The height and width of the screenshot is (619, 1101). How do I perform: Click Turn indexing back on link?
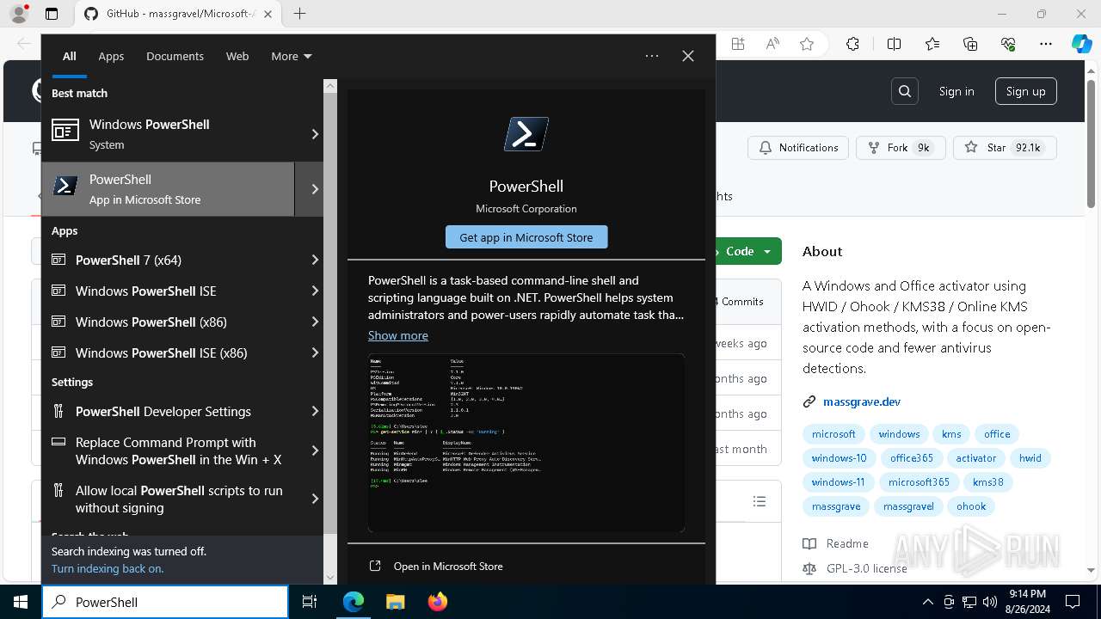[x=108, y=568]
